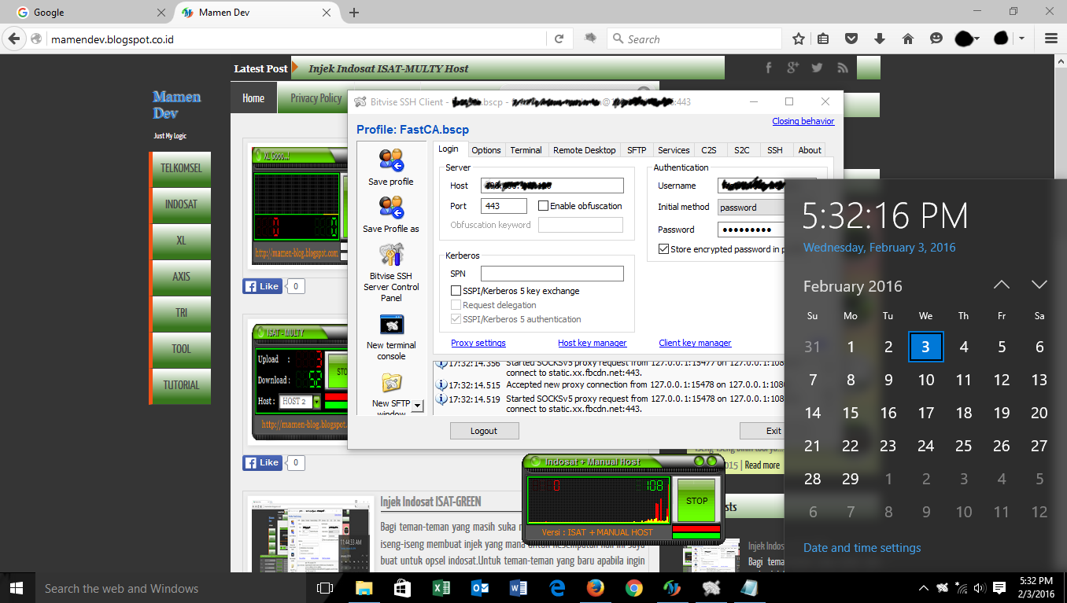Click the Closing behavior link
Image resolution: width=1067 pixels, height=603 pixels.
pos(803,121)
